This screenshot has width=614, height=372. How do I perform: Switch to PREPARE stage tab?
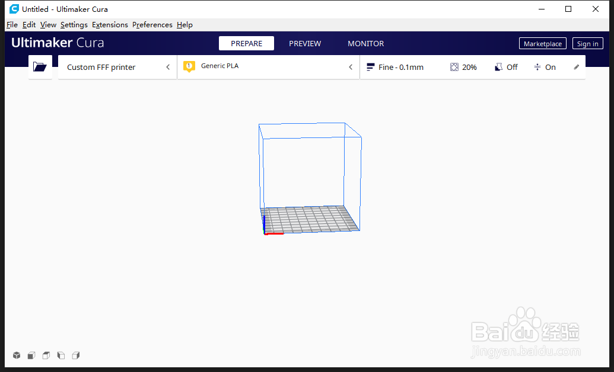(x=246, y=43)
